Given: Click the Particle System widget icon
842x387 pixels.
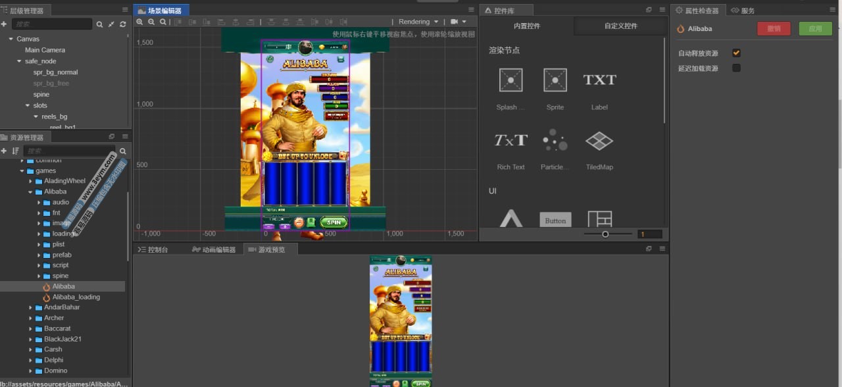Looking at the screenshot, I should click(555, 140).
